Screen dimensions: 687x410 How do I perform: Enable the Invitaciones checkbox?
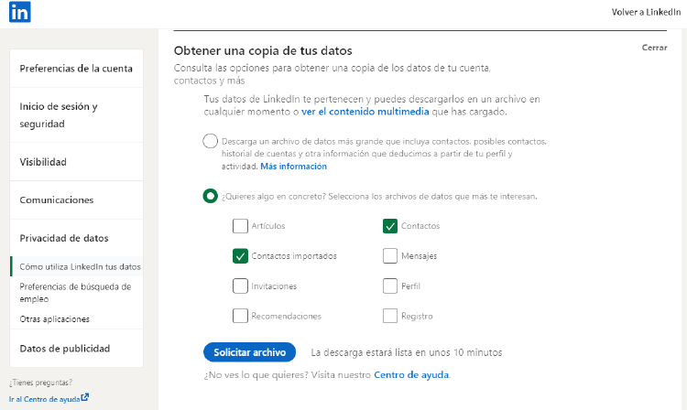click(x=241, y=286)
